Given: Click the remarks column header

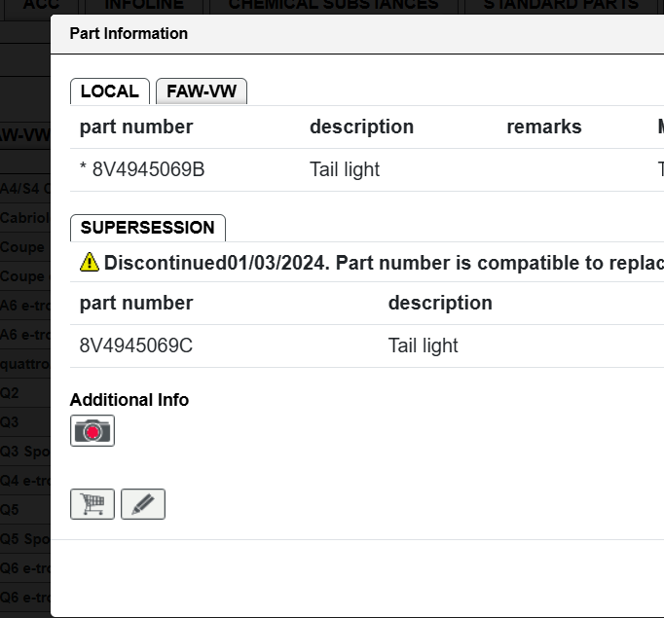Looking at the screenshot, I should pos(544,127).
